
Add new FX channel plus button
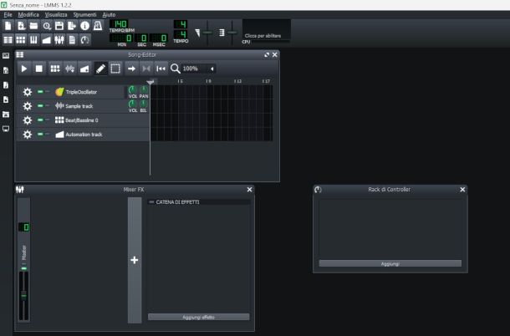pyautogui.click(x=135, y=260)
